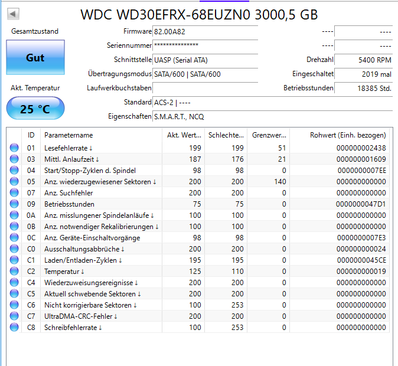Click status orb for Aktuell schwebende Sektoren
398x366 pixels.
[x=14, y=293]
